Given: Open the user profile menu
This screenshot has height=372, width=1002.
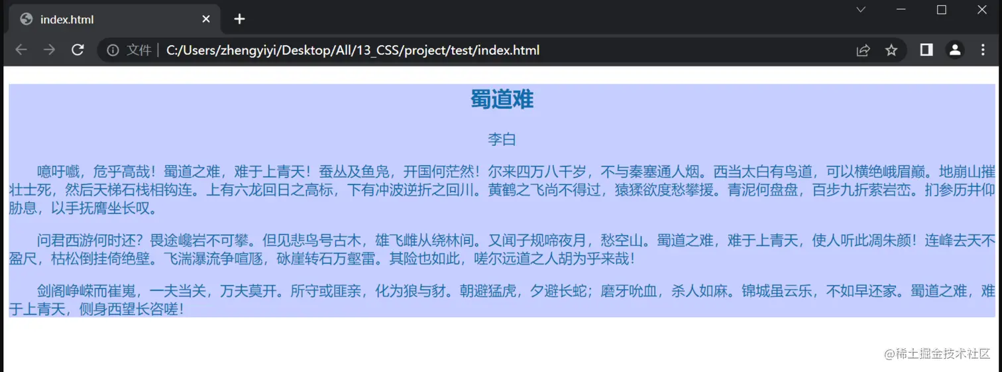Looking at the screenshot, I should [955, 50].
